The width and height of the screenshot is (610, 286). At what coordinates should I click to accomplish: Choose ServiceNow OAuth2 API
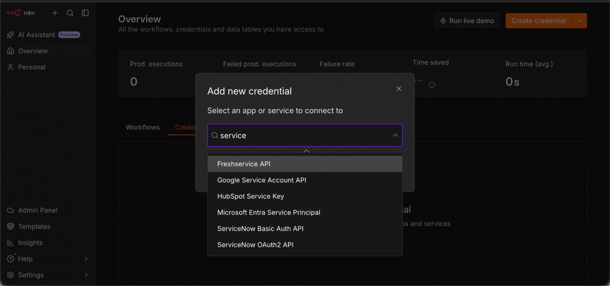305,245
